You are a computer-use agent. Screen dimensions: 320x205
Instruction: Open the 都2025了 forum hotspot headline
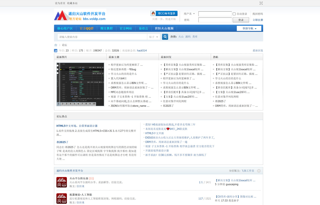(62, 142)
